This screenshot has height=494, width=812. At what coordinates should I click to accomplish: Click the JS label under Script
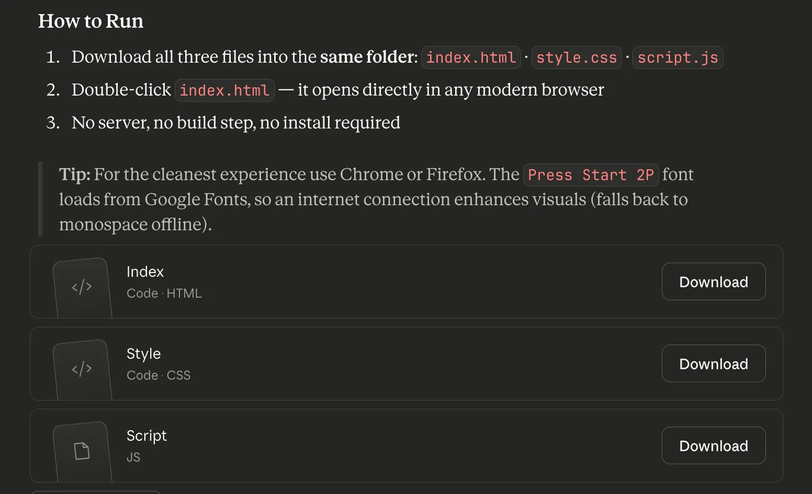pos(133,457)
